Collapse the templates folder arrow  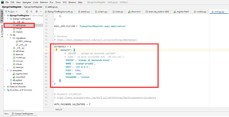(8, 70)
